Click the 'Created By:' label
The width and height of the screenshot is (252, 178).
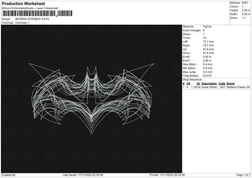(x=9, y=175)
